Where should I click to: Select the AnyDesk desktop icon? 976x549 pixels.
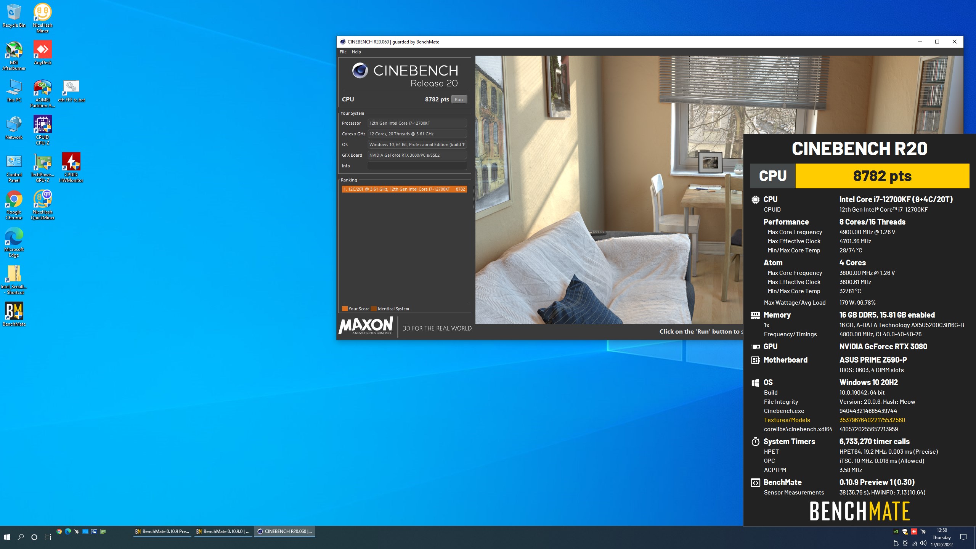point(42,53)
